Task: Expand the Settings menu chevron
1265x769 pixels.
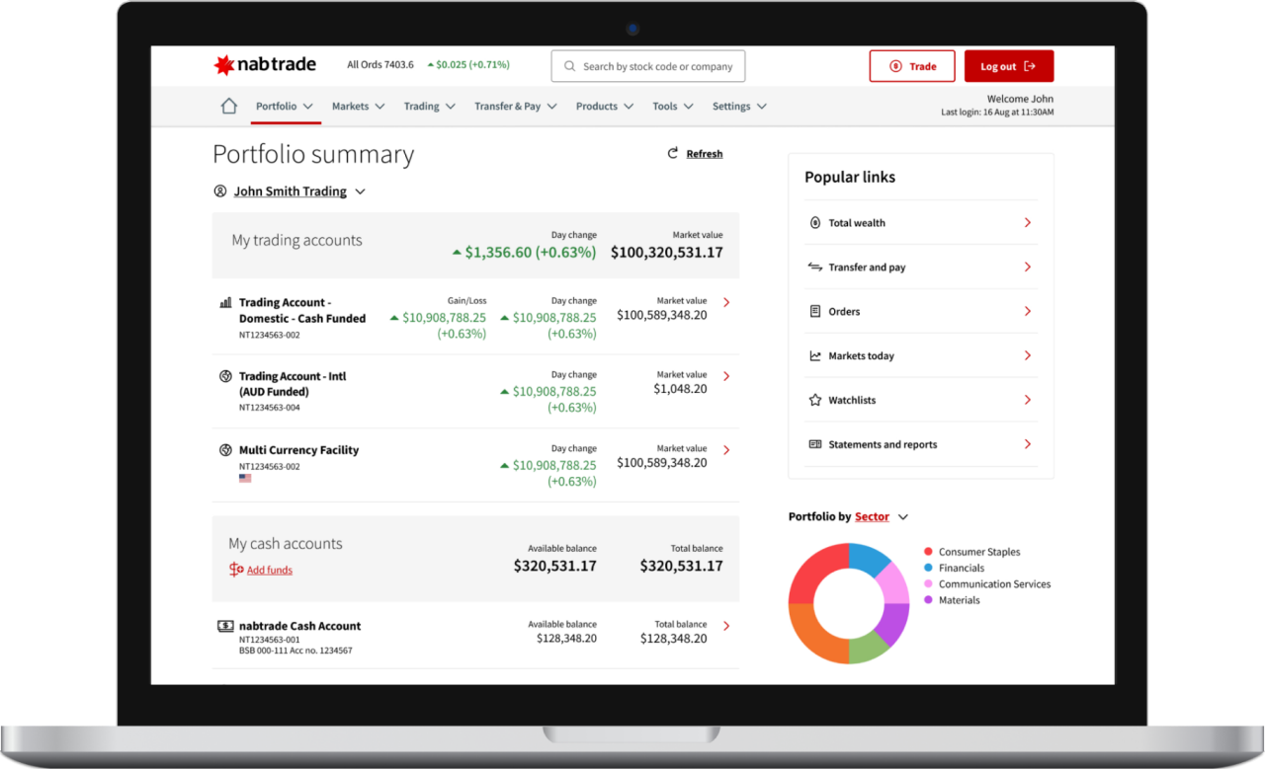Action: click(762, 107)
